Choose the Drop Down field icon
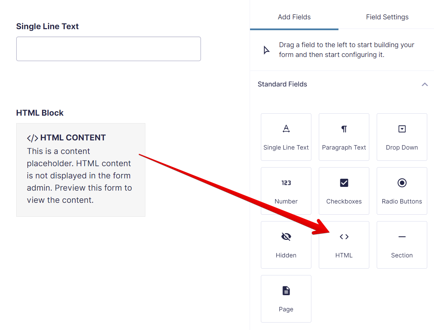The image size is (434, 330). (402, 129)
